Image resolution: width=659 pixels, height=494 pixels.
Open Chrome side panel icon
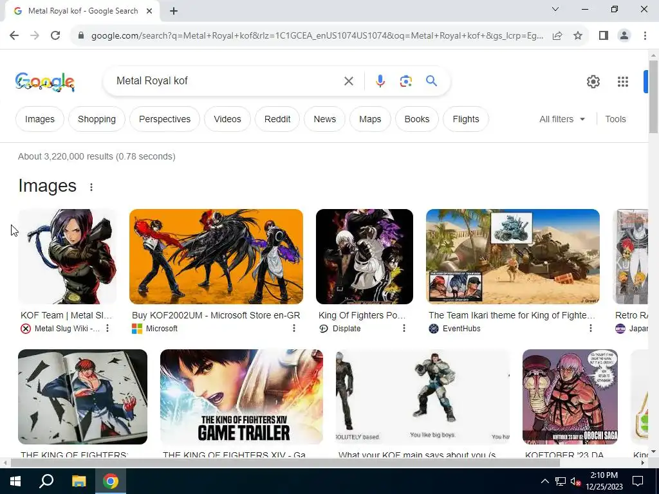pos(604,36)
